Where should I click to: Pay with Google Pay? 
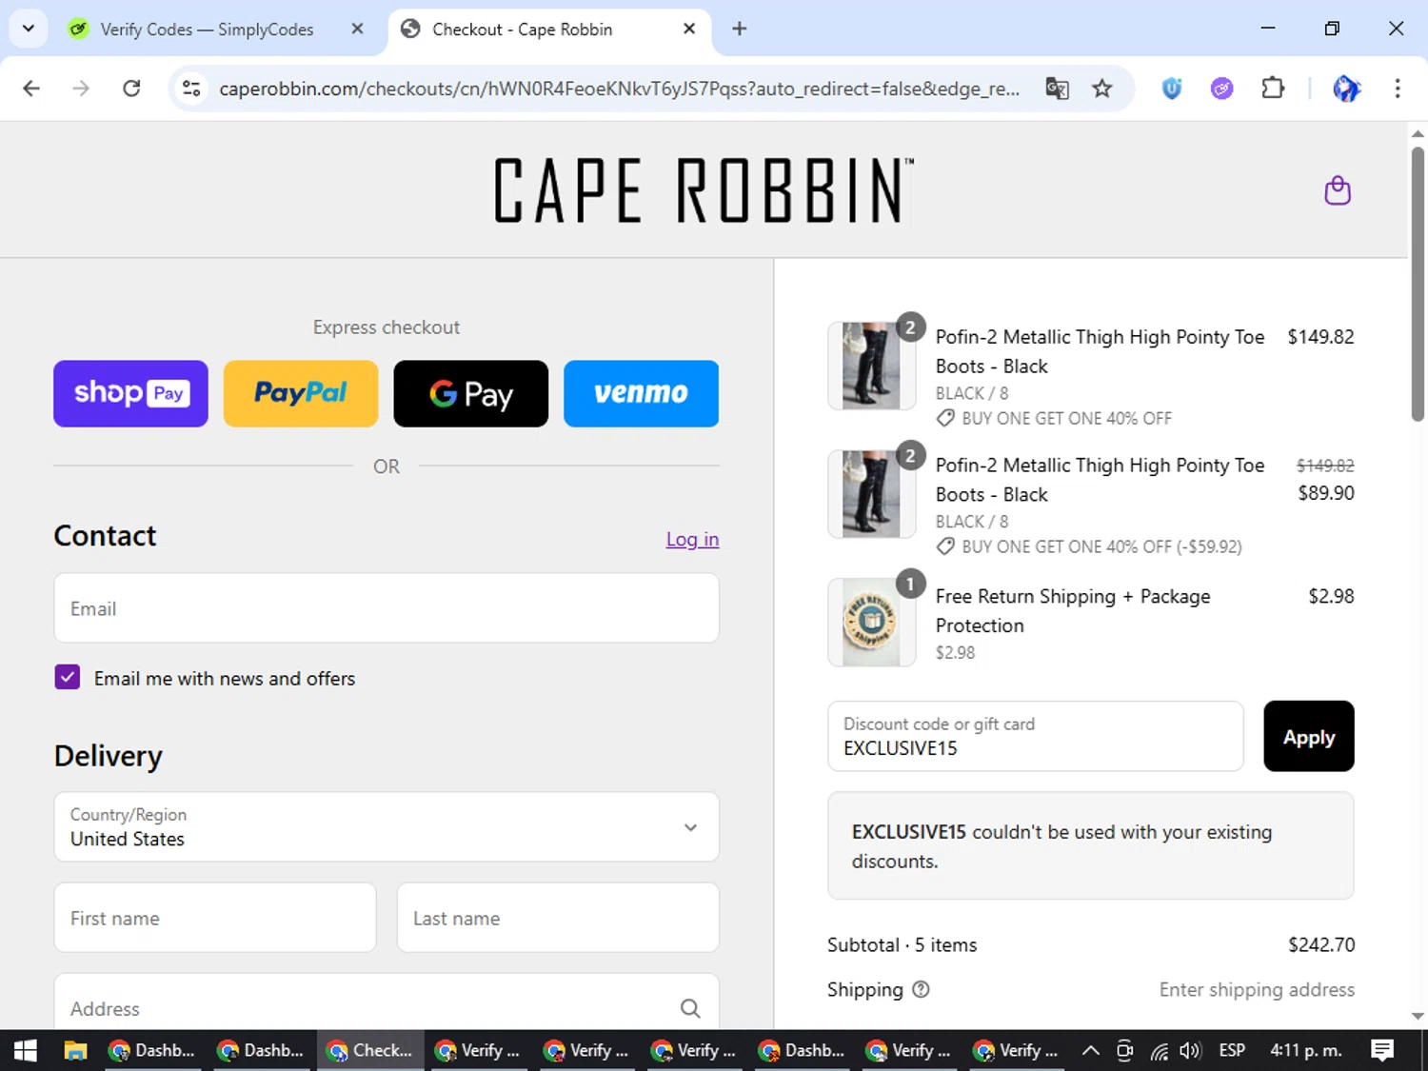coord(471,393)
